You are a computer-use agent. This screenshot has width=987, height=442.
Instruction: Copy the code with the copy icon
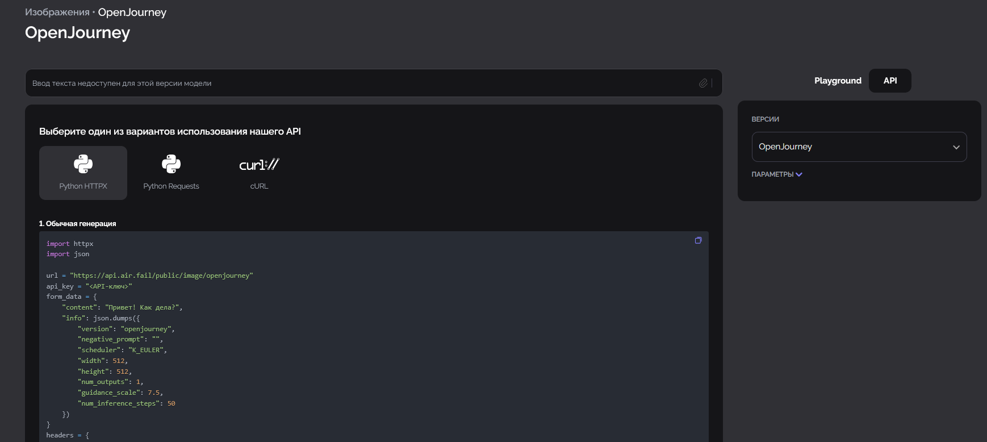(698, 240)
